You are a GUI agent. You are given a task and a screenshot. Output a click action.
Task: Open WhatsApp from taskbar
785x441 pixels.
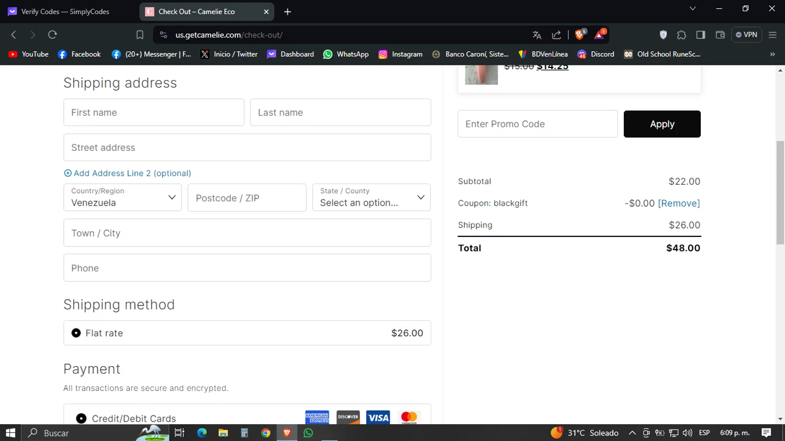click(308, 433)
